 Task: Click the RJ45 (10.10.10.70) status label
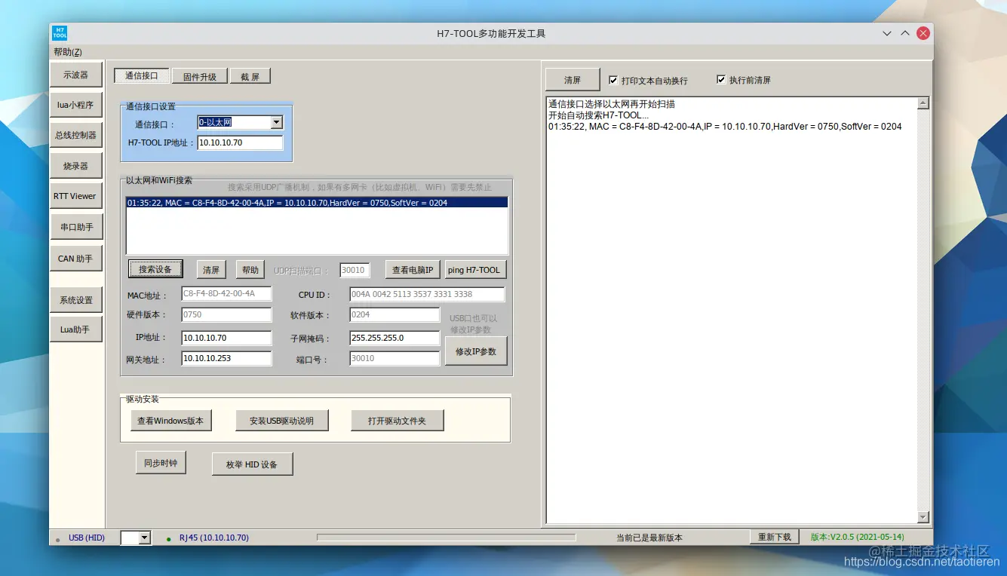214,538
